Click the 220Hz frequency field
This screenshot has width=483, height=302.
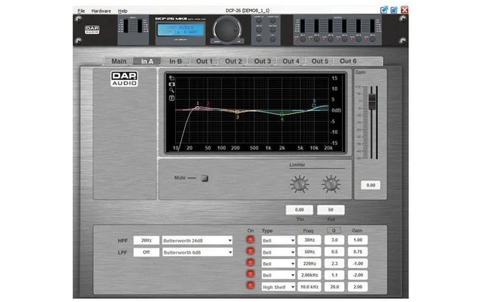coord(309,263)
